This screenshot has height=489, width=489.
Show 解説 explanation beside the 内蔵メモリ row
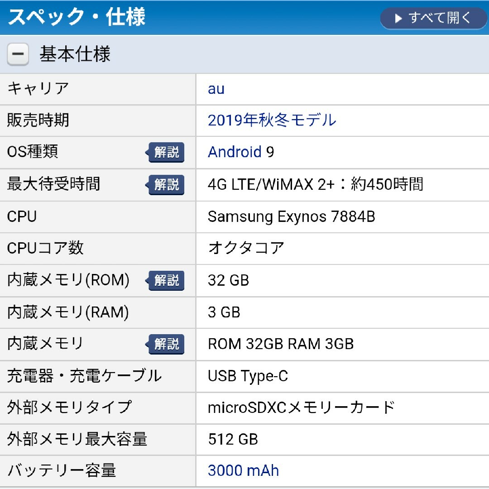pos(166,344)
